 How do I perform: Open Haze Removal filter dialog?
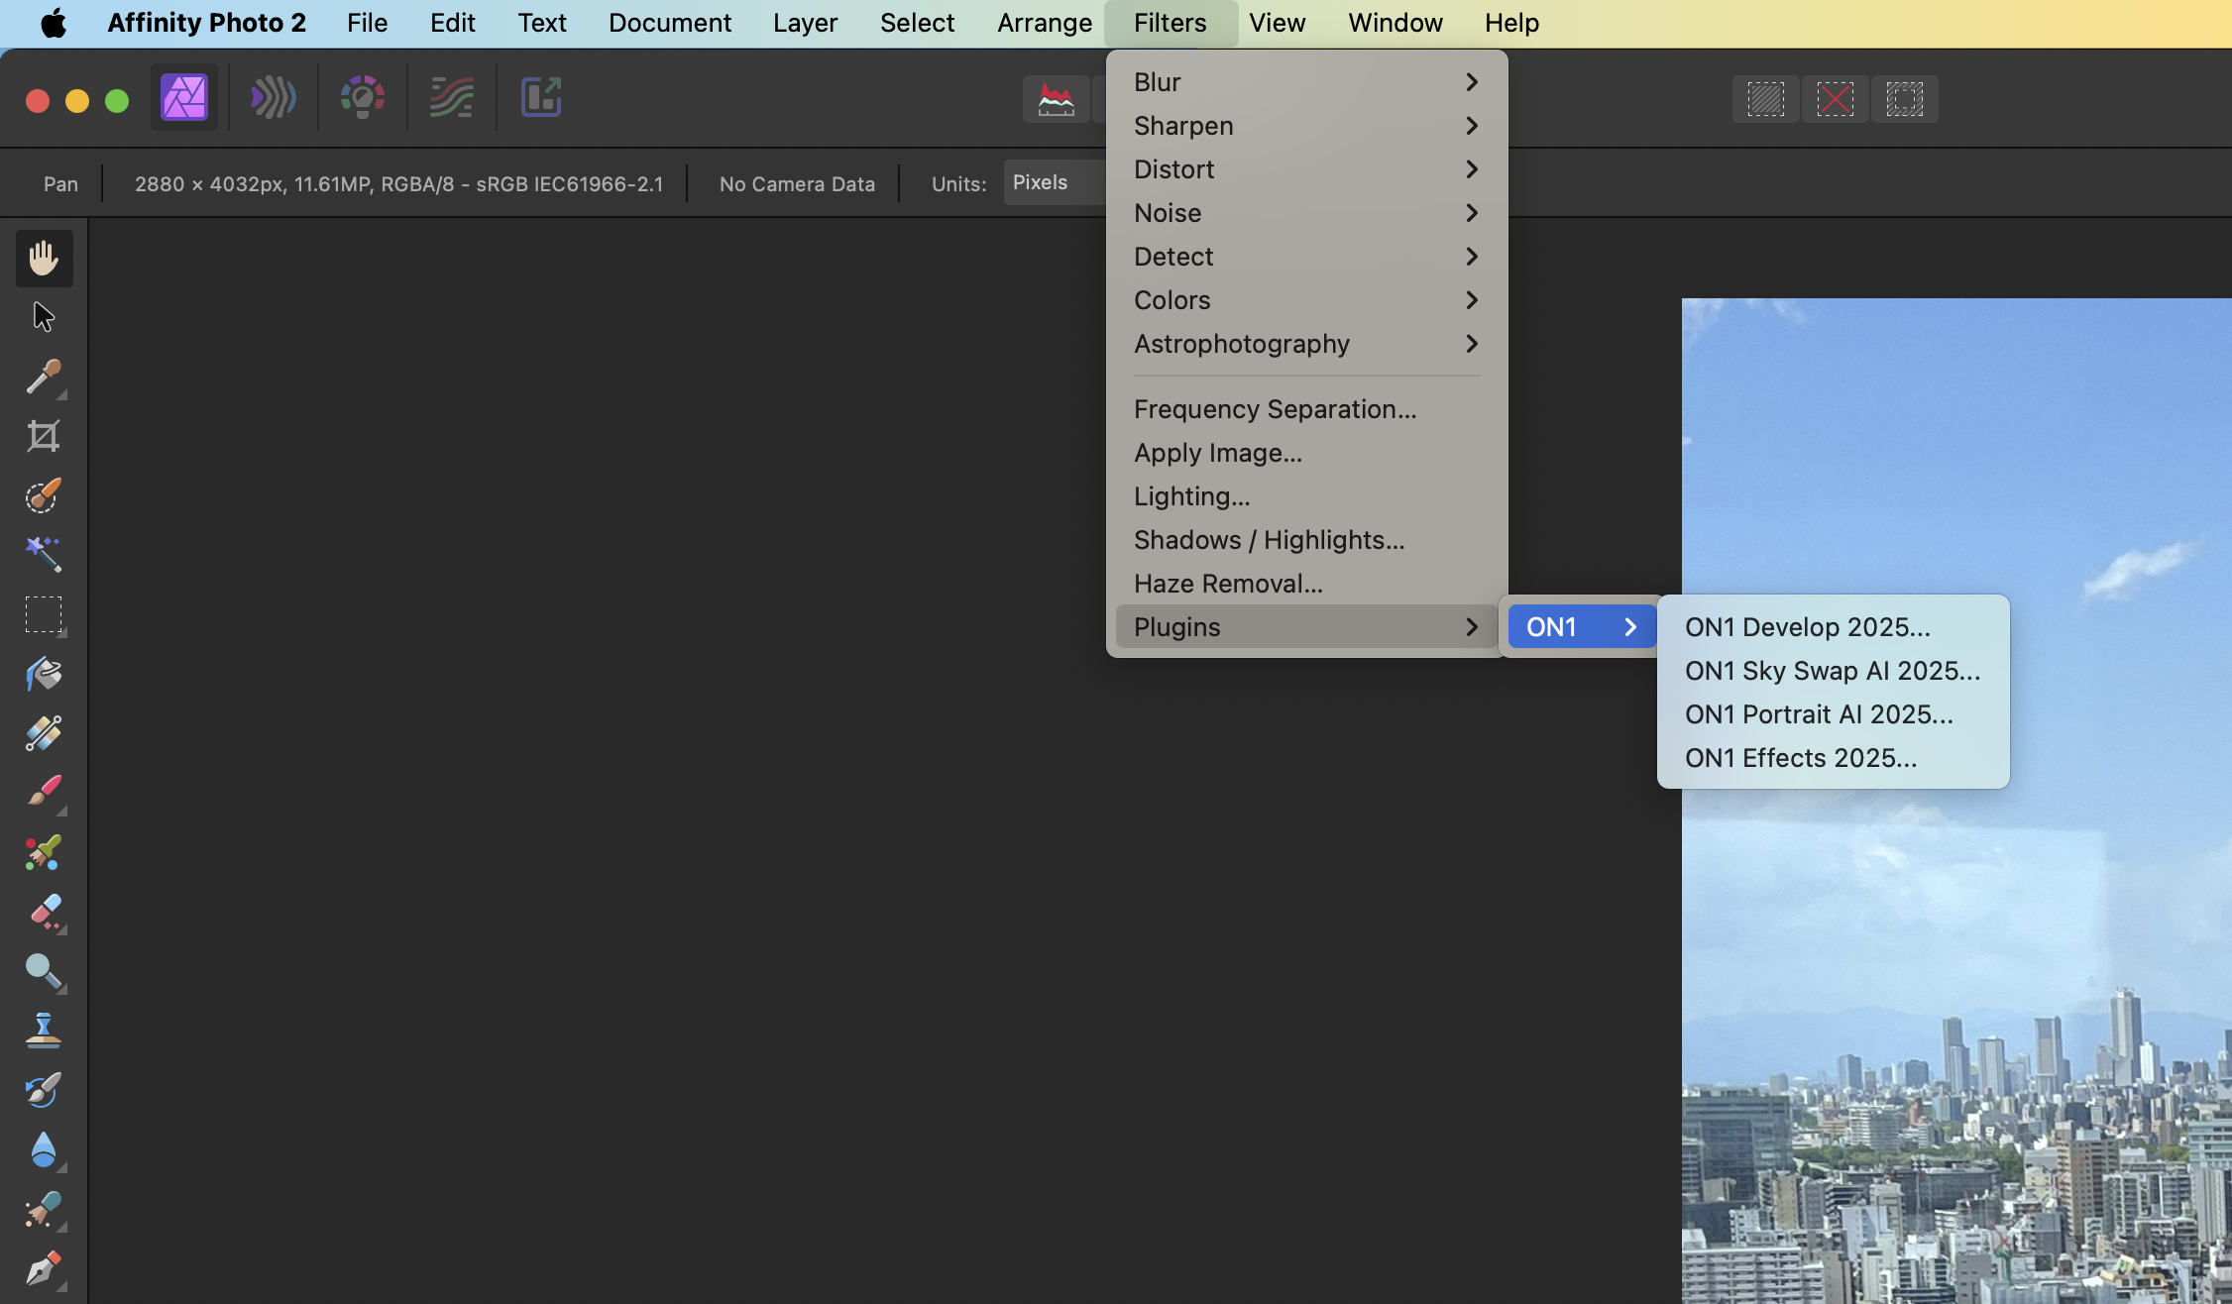(x=1228, y=584)
